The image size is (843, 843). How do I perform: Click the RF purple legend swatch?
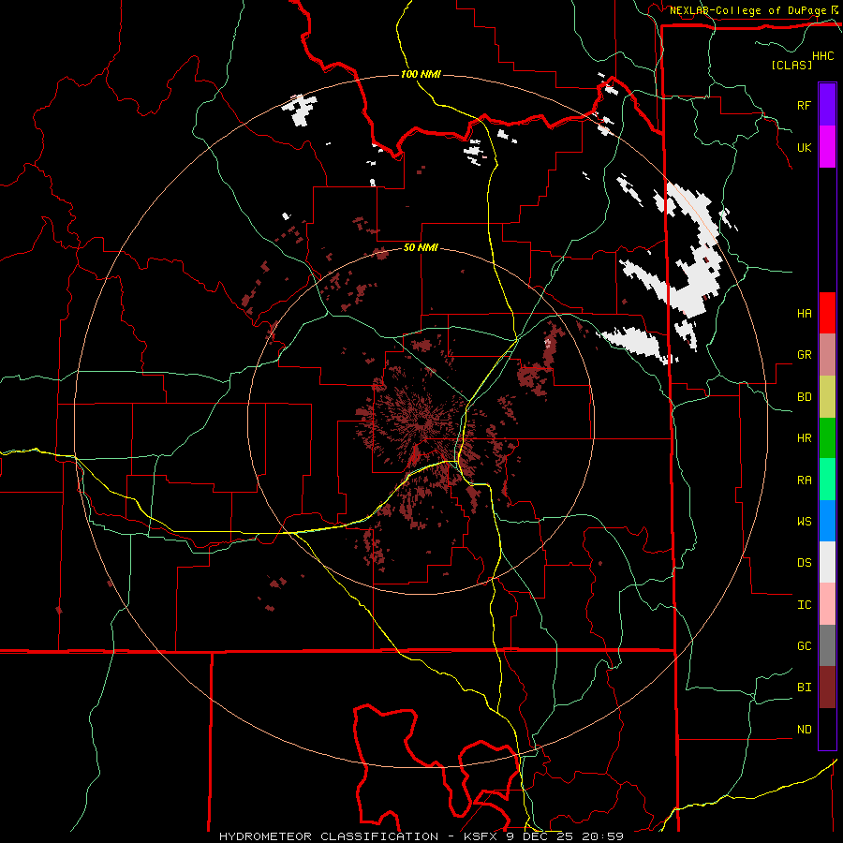tap(827, 105)
